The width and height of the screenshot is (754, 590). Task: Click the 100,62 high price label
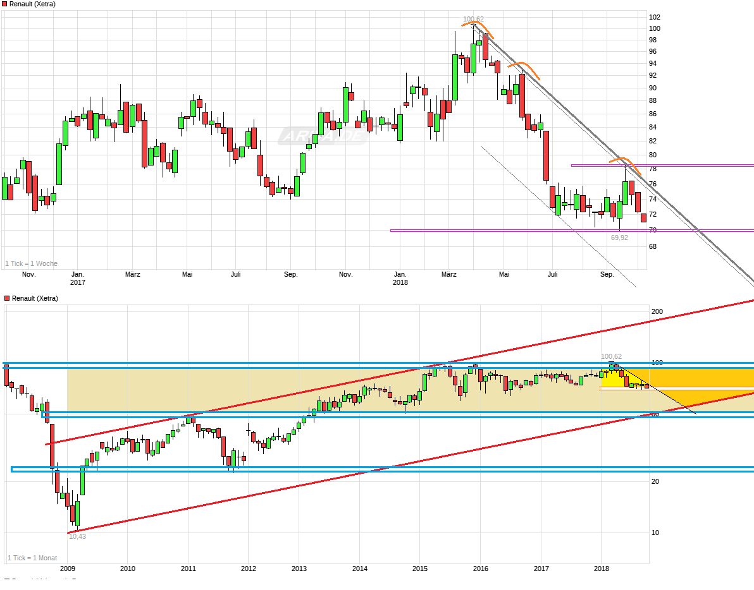[x=474, y=18]
